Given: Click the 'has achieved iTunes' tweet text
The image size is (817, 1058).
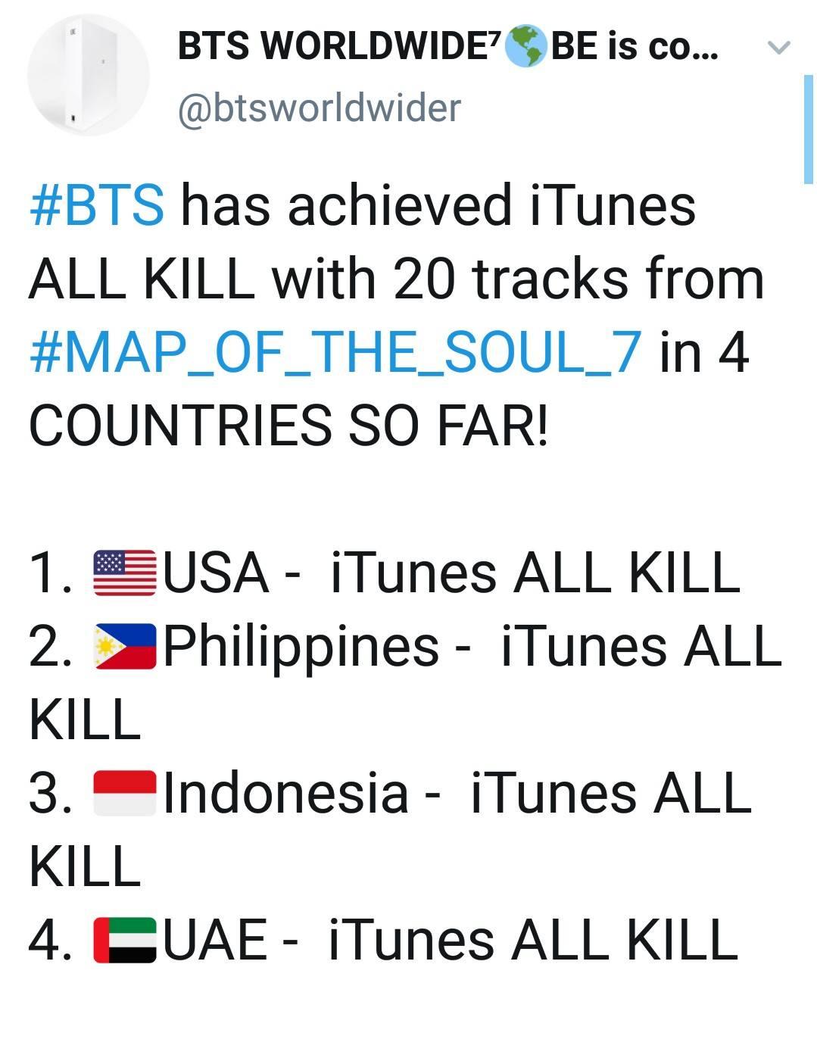Looking at the screenshot, I should 438,205.
